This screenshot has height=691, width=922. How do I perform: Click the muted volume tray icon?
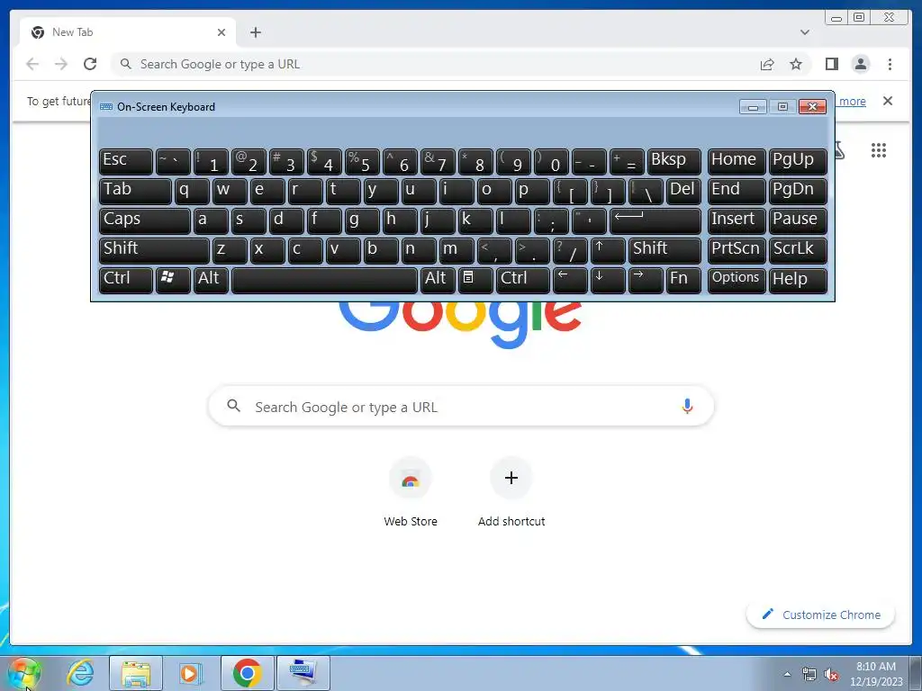pyautogui.click(x=831, y=675)
